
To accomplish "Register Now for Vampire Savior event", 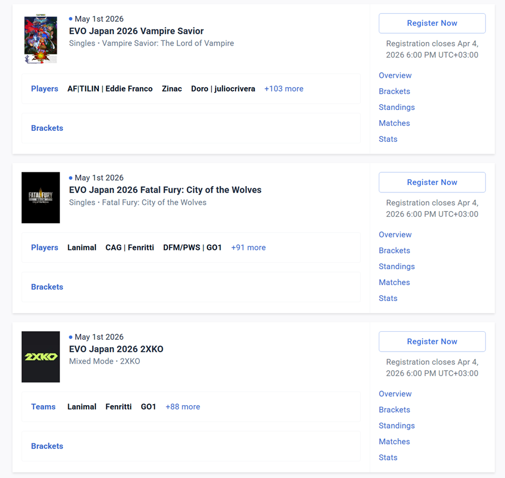I will pos(432,23).
